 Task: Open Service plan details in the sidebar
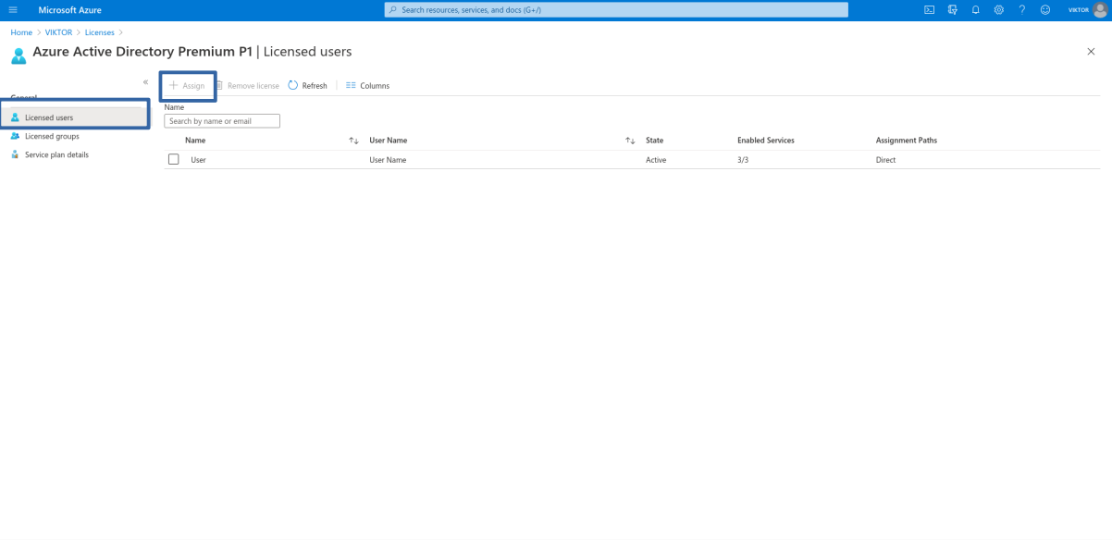(56, 154)
